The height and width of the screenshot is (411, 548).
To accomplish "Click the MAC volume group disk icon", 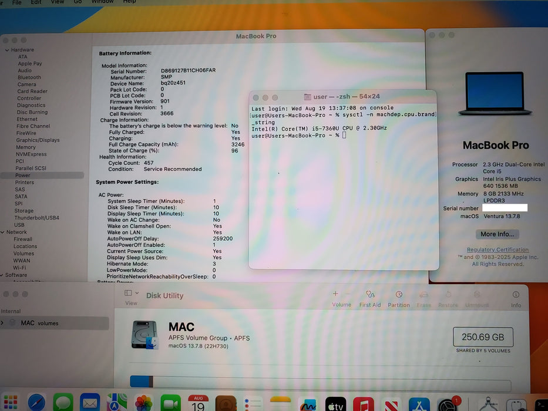I will pyautogui.click(x=144, y=335).
